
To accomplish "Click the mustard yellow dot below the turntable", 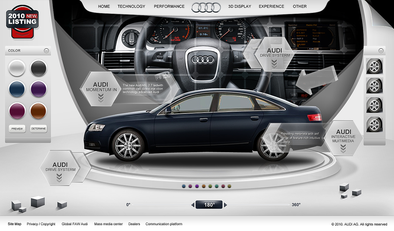I will 230,186.
